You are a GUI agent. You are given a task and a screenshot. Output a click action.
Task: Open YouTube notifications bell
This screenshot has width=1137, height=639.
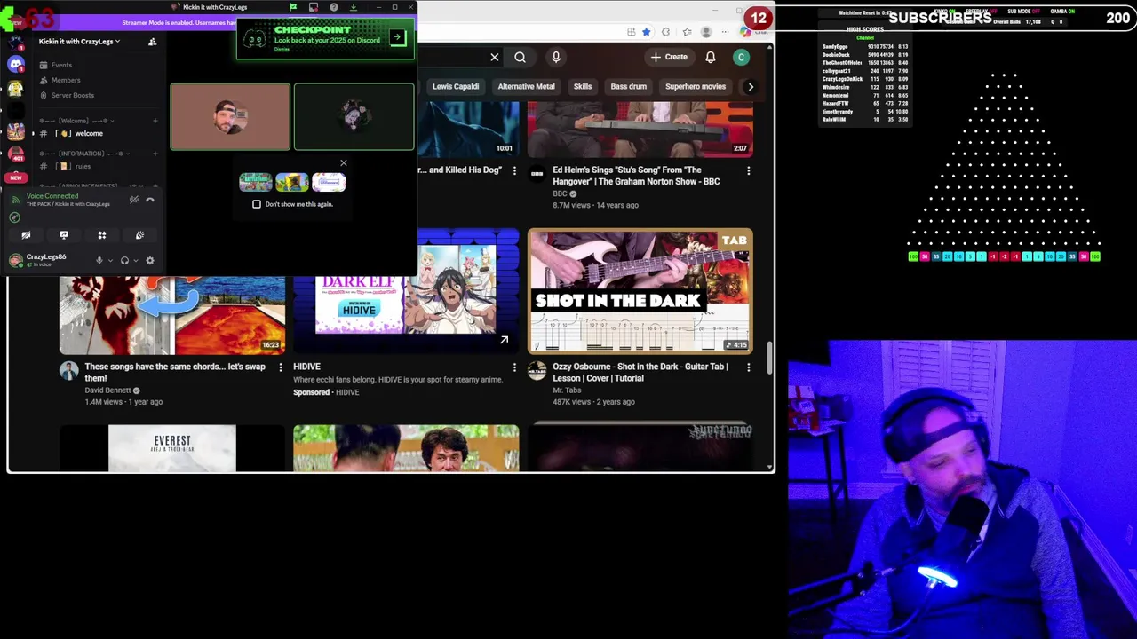(711, 57)
